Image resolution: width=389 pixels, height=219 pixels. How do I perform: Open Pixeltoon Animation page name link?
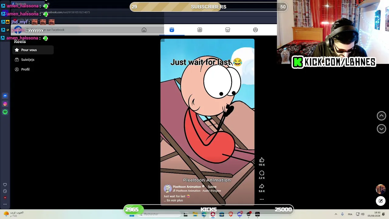point(187,187)
